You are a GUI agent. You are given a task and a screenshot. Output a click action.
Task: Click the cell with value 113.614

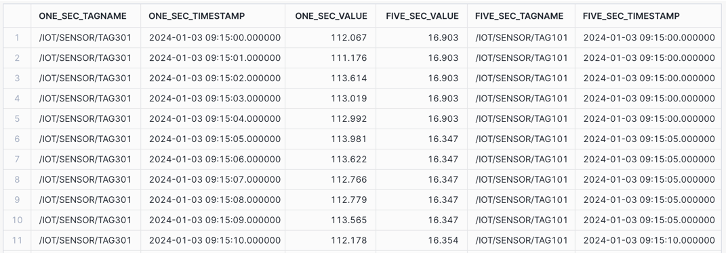click(x=330, y=78)
